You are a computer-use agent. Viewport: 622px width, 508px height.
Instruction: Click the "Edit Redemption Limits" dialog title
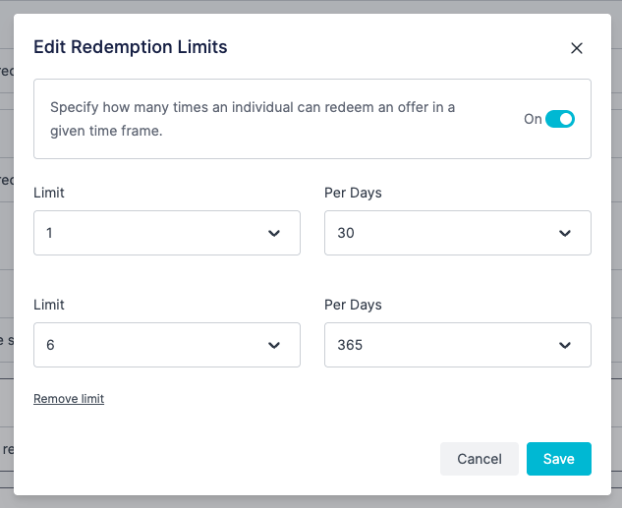(x=131, y=47)
